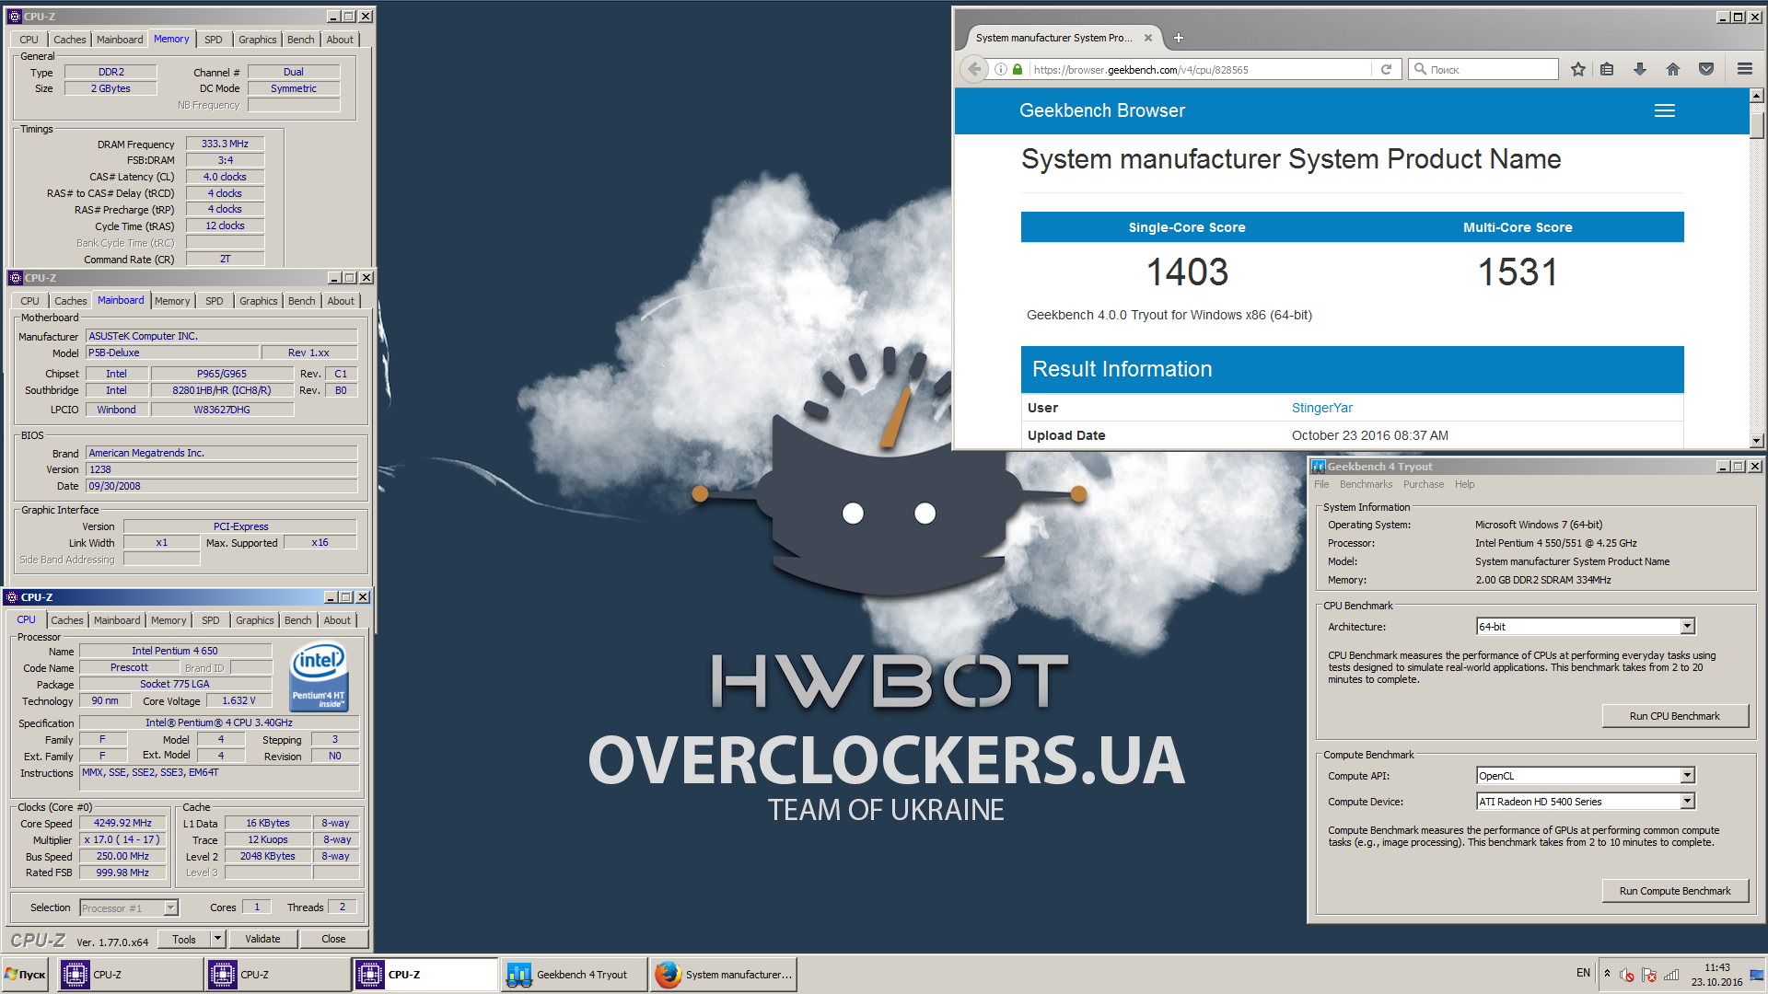1768x994 pixels.
Task: Open the Tools dropdown arrow in CPU-Z
Action: pyautogui.click(x=217, y=939)
